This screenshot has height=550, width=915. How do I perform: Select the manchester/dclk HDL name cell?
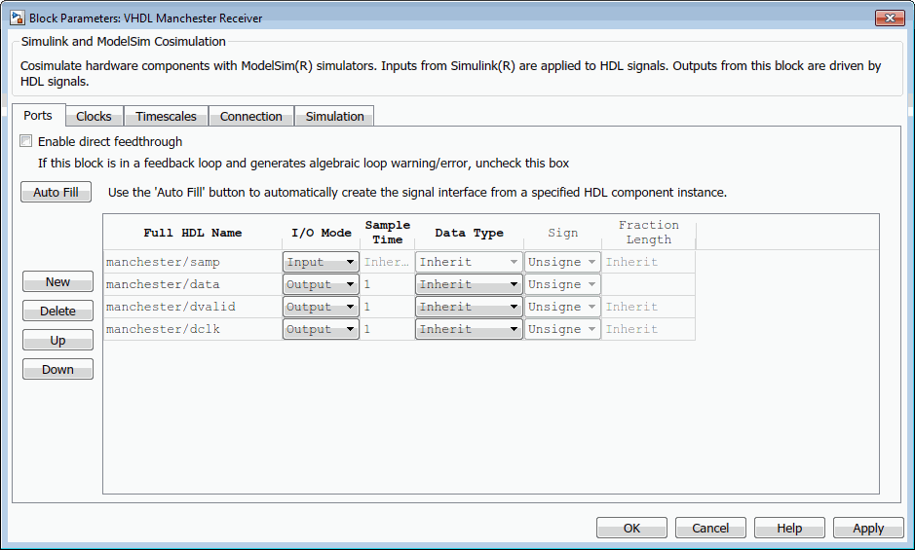pyautogui.click(x=193, y=329)
